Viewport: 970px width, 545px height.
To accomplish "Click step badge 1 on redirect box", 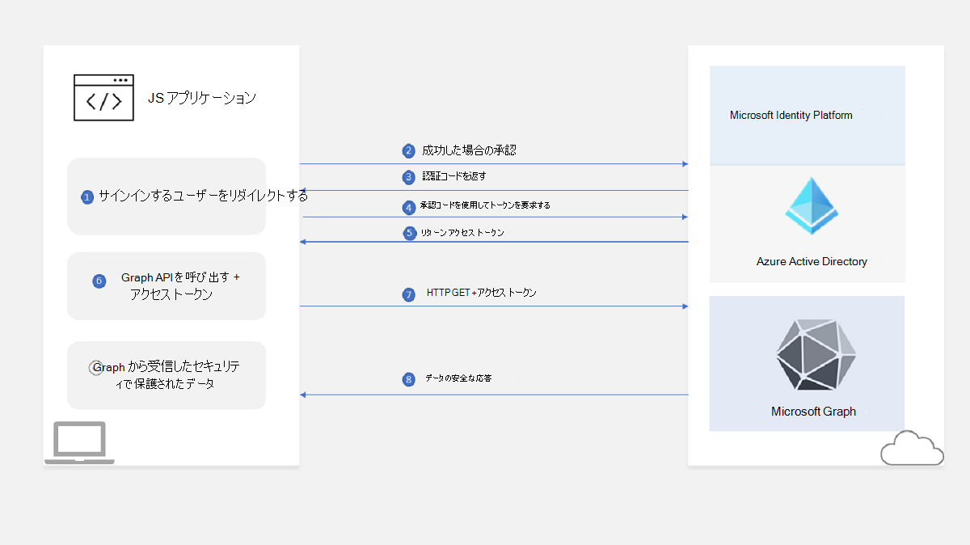I will click(x=87, y=196).
